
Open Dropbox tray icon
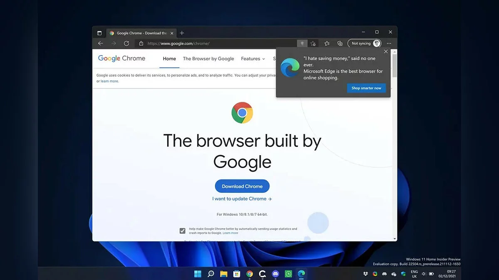point(366,274)
